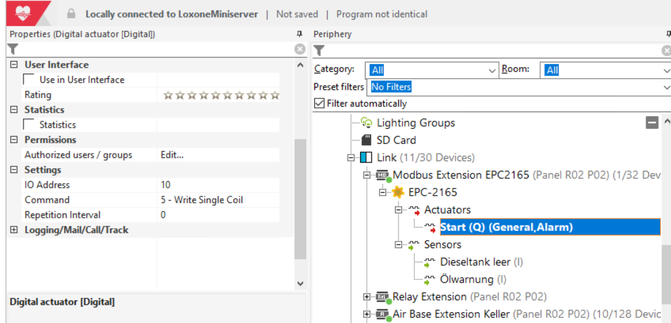
Task: Click Periphery tree scrollbar up arrow
Action: (667, 122)
